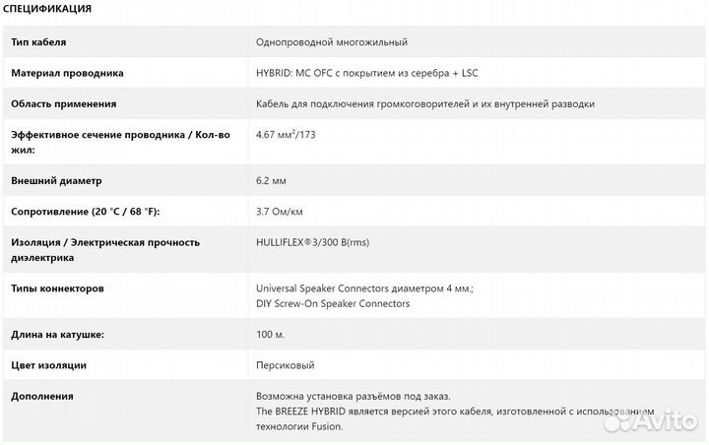
Task: Click the 3.7 Ом/км resistance value
Action: tap(280, 212)
